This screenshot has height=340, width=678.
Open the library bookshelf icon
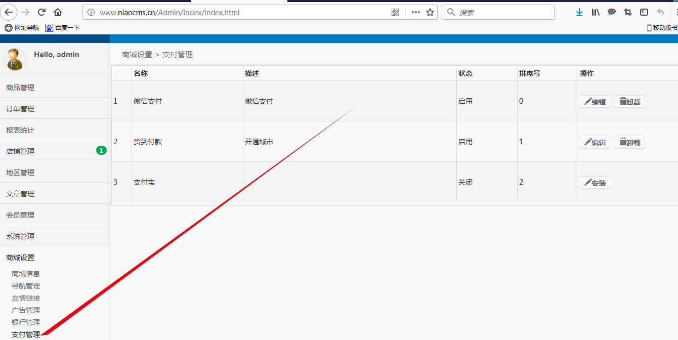[596, 12]
